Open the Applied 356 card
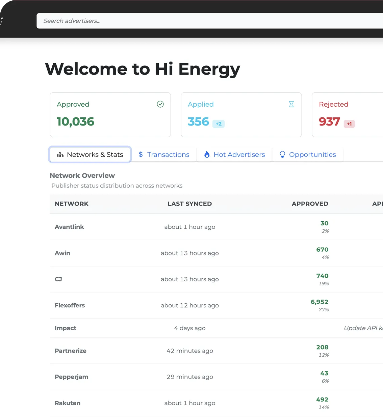 tap(241, 115)
